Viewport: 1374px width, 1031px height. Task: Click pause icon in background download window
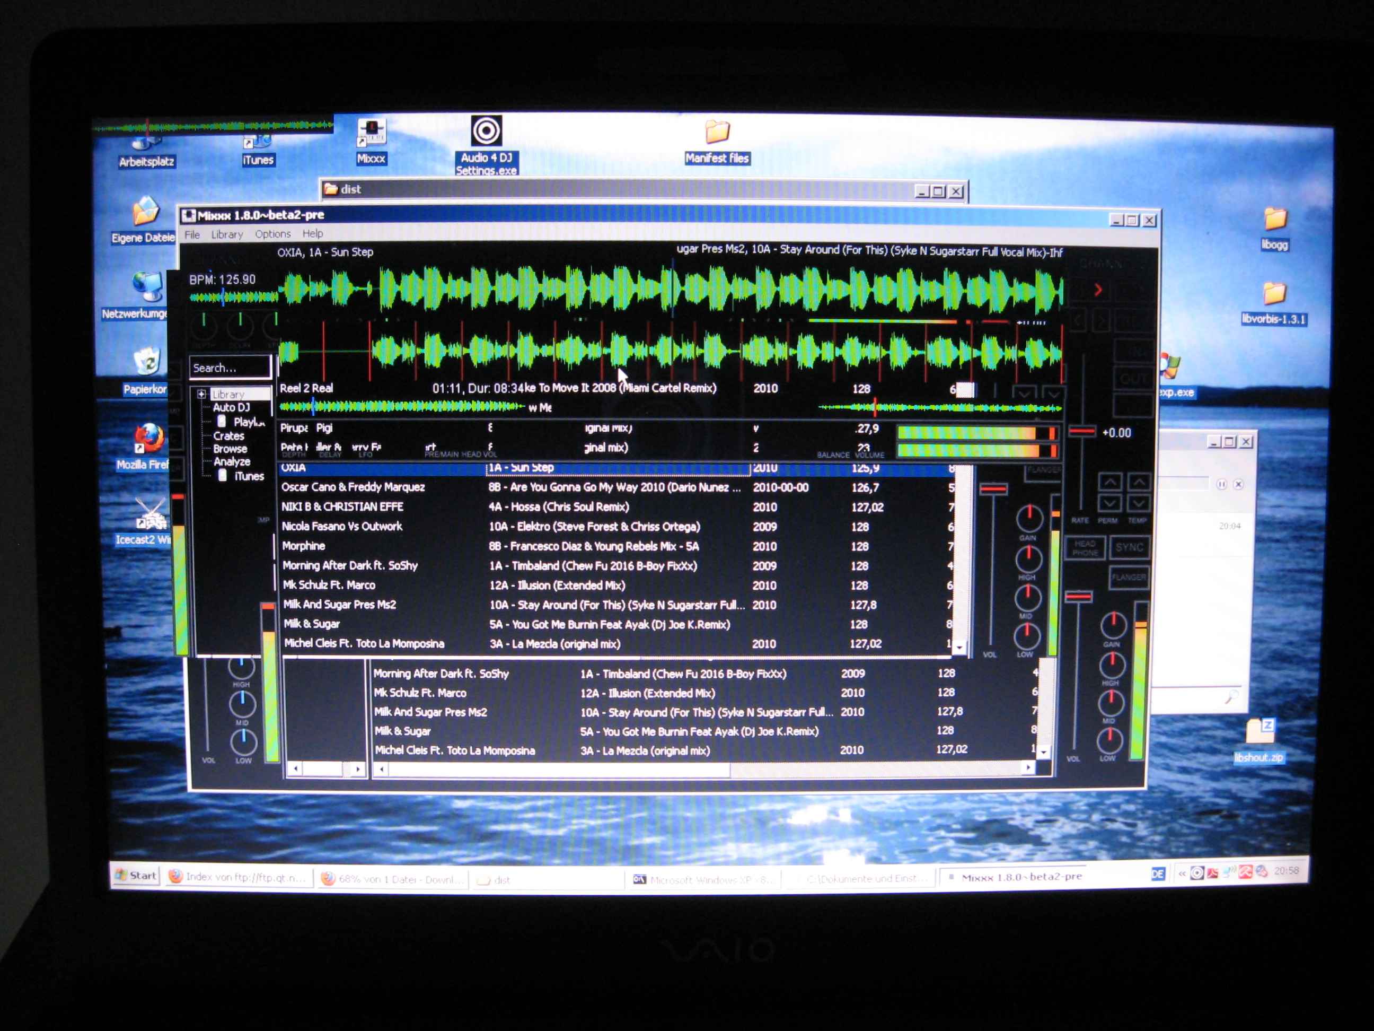point(1221,484)
